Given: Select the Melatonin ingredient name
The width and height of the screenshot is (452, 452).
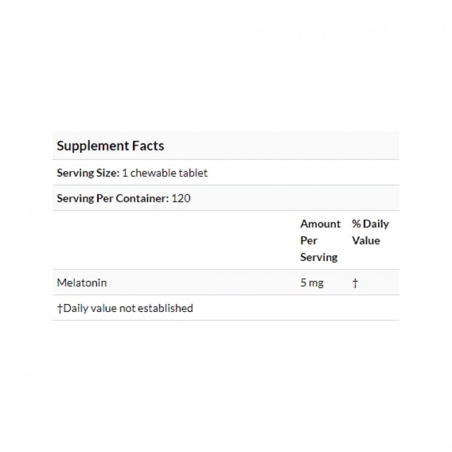Looking at the screenshot, I should (x=82, y=282).
